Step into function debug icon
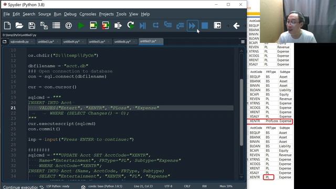 168,25
